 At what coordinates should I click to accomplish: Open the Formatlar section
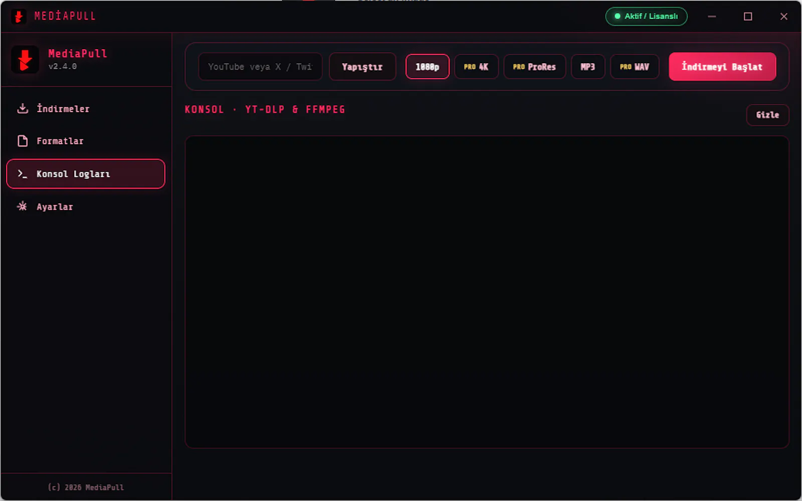(86, 141)
